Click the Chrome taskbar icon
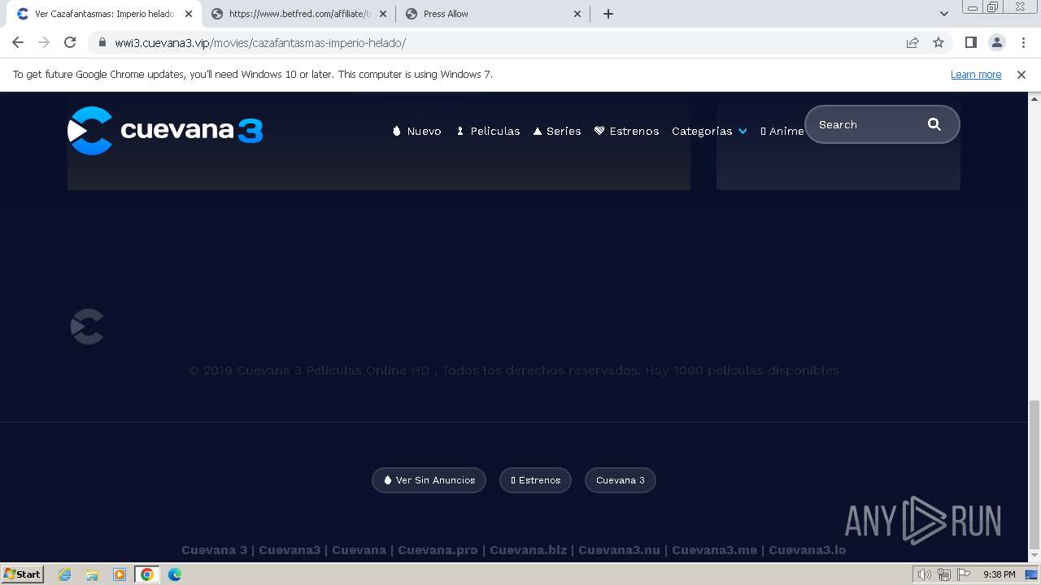Screen dimensions: 1041x585 click(147, 574)
